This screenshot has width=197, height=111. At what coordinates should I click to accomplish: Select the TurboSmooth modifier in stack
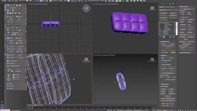click(167, 30)
